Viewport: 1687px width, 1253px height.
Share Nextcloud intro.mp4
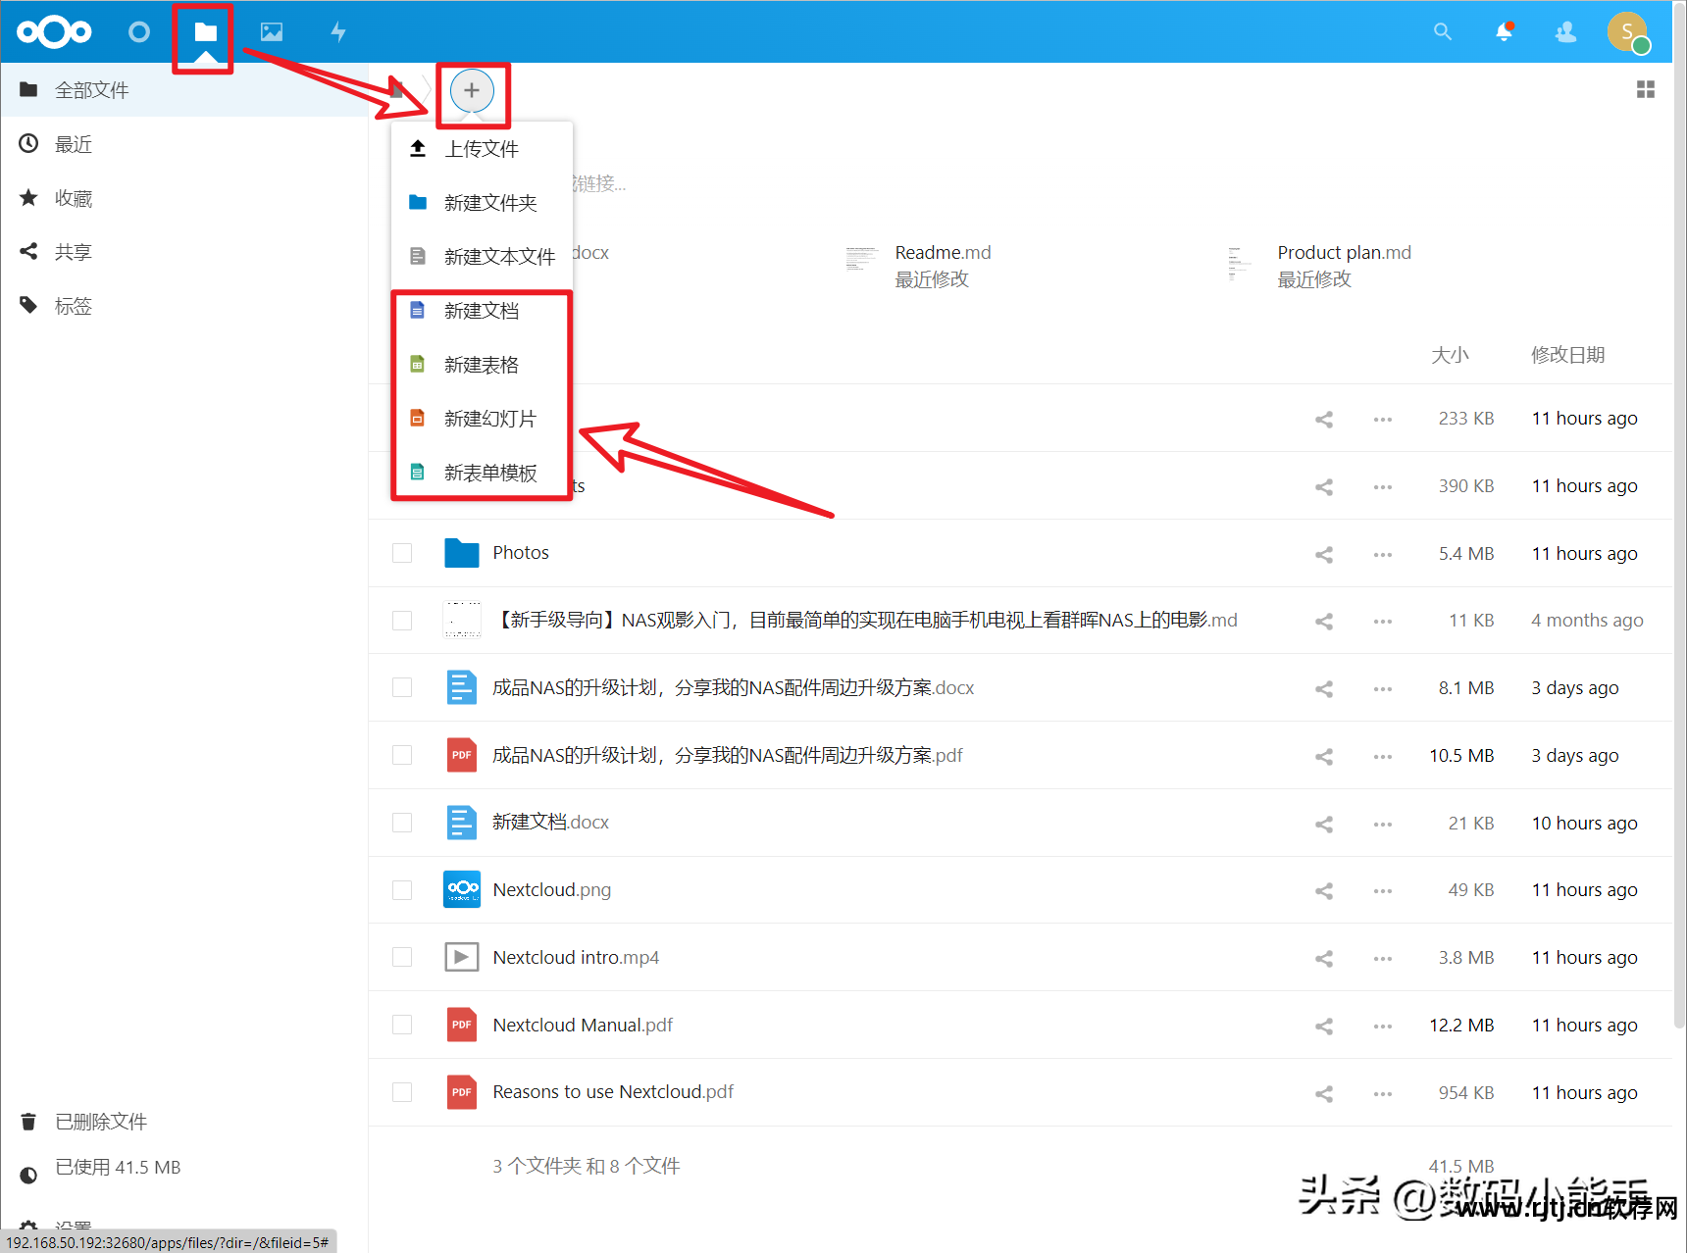tap(1324, 958)
